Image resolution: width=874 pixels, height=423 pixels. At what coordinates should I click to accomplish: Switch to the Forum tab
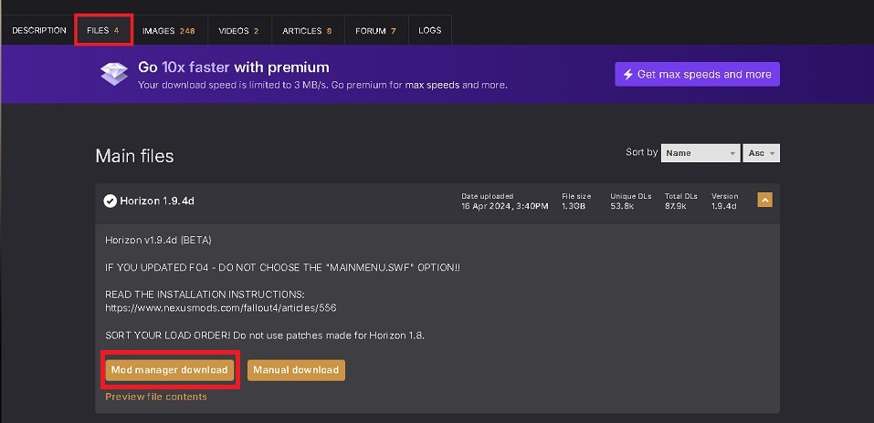[375, 30]
